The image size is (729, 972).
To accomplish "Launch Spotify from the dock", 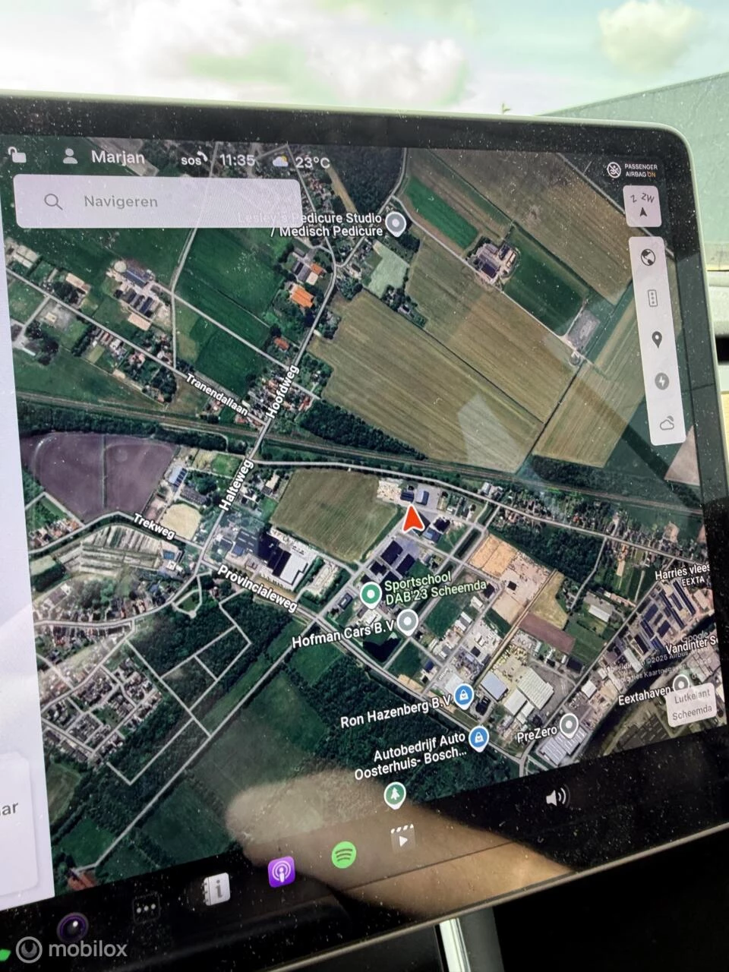I will pos(345,855).
